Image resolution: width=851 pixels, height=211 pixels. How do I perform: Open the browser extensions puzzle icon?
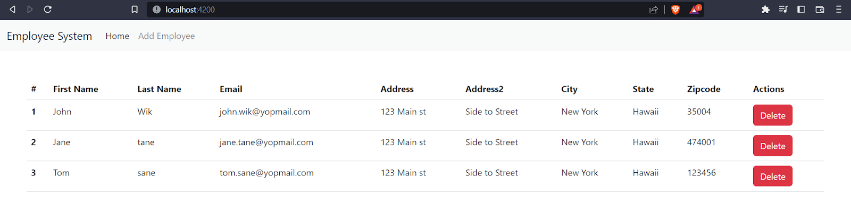[x=765, y=9]
